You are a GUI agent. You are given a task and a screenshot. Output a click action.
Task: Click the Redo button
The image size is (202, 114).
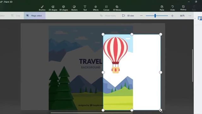pyautogui.click(x=194, y=8)
